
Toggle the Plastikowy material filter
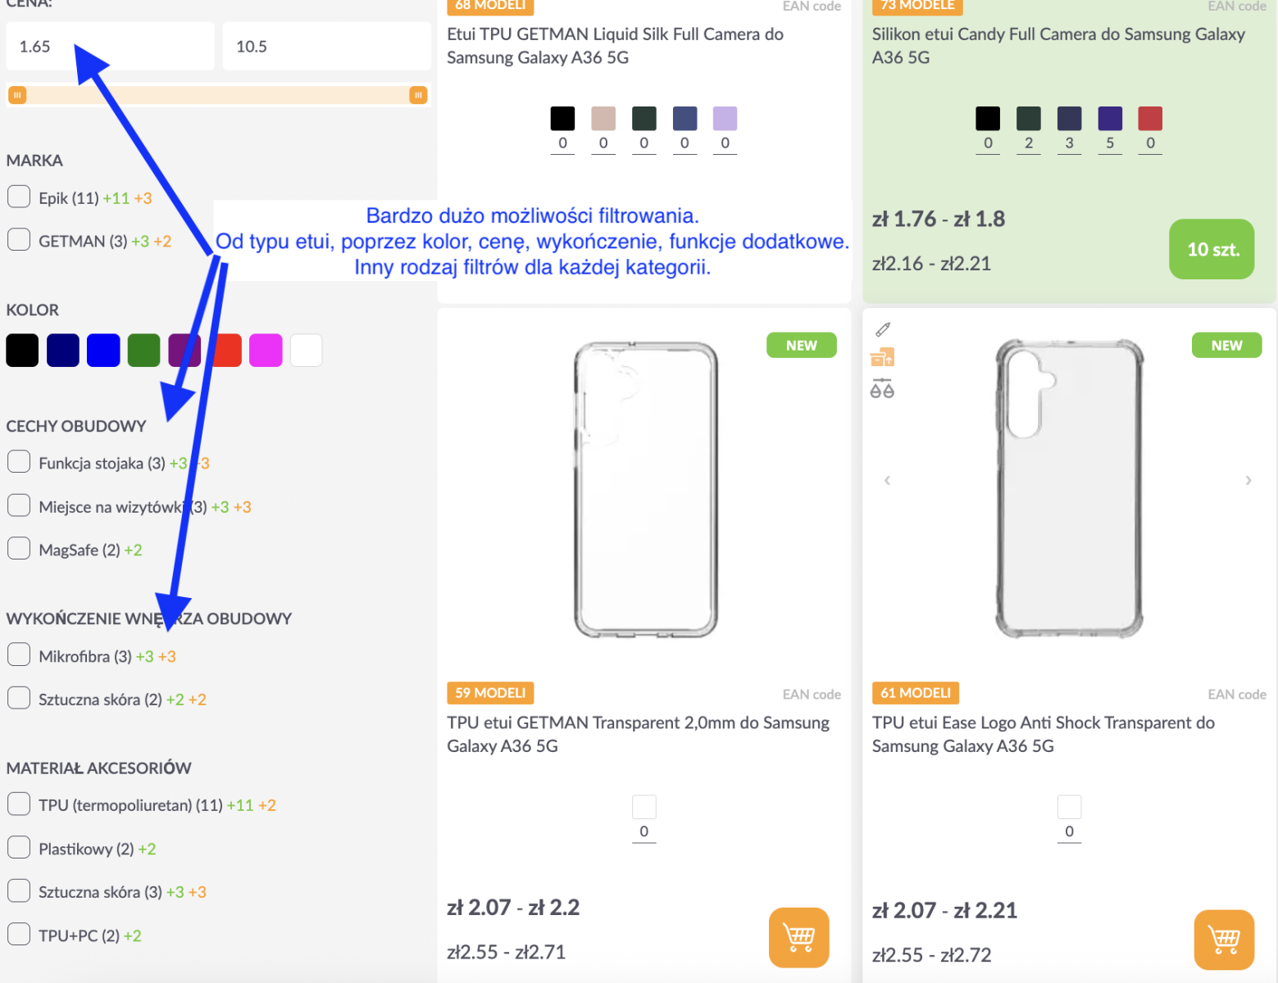pyautogui.click(x=19, y=848)
